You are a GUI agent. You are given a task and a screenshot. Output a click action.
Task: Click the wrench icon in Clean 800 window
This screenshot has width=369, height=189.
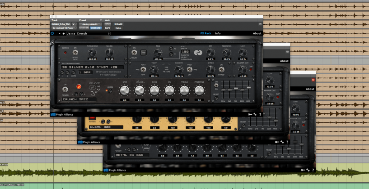(x=282, y=142)
